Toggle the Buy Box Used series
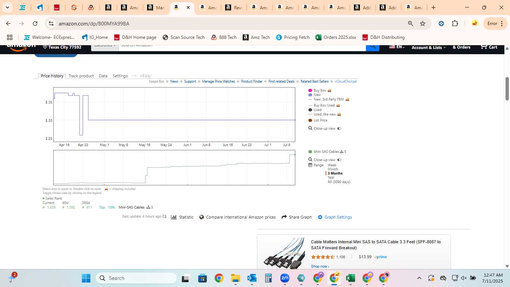The image size is (510, 287). coord(324,105)
